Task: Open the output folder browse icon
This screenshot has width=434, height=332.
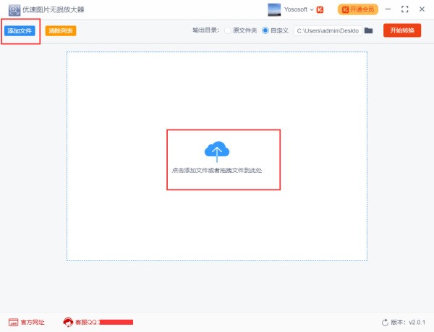Action: coord(368,30)
